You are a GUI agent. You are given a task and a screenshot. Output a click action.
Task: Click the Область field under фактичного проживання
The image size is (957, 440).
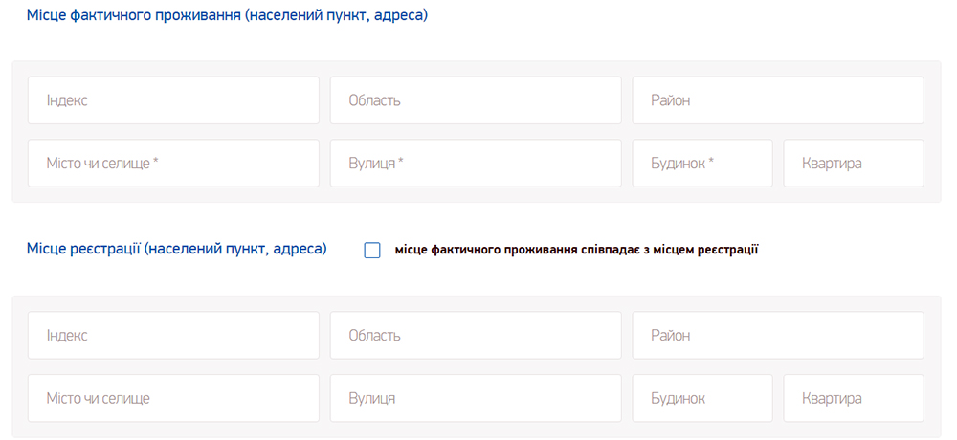(x=476, y=100)
